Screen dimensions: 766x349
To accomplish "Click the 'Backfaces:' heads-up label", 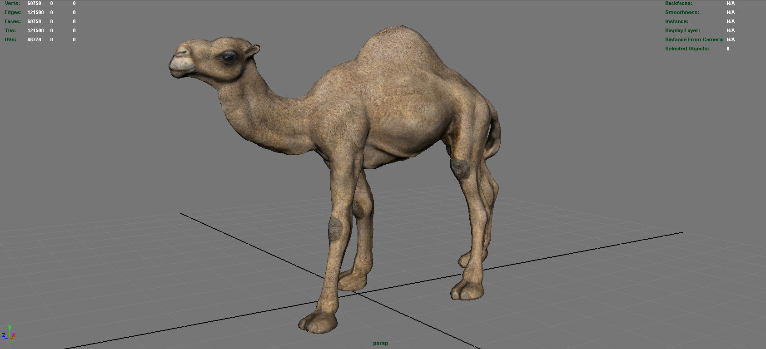I will click(679, 3).
